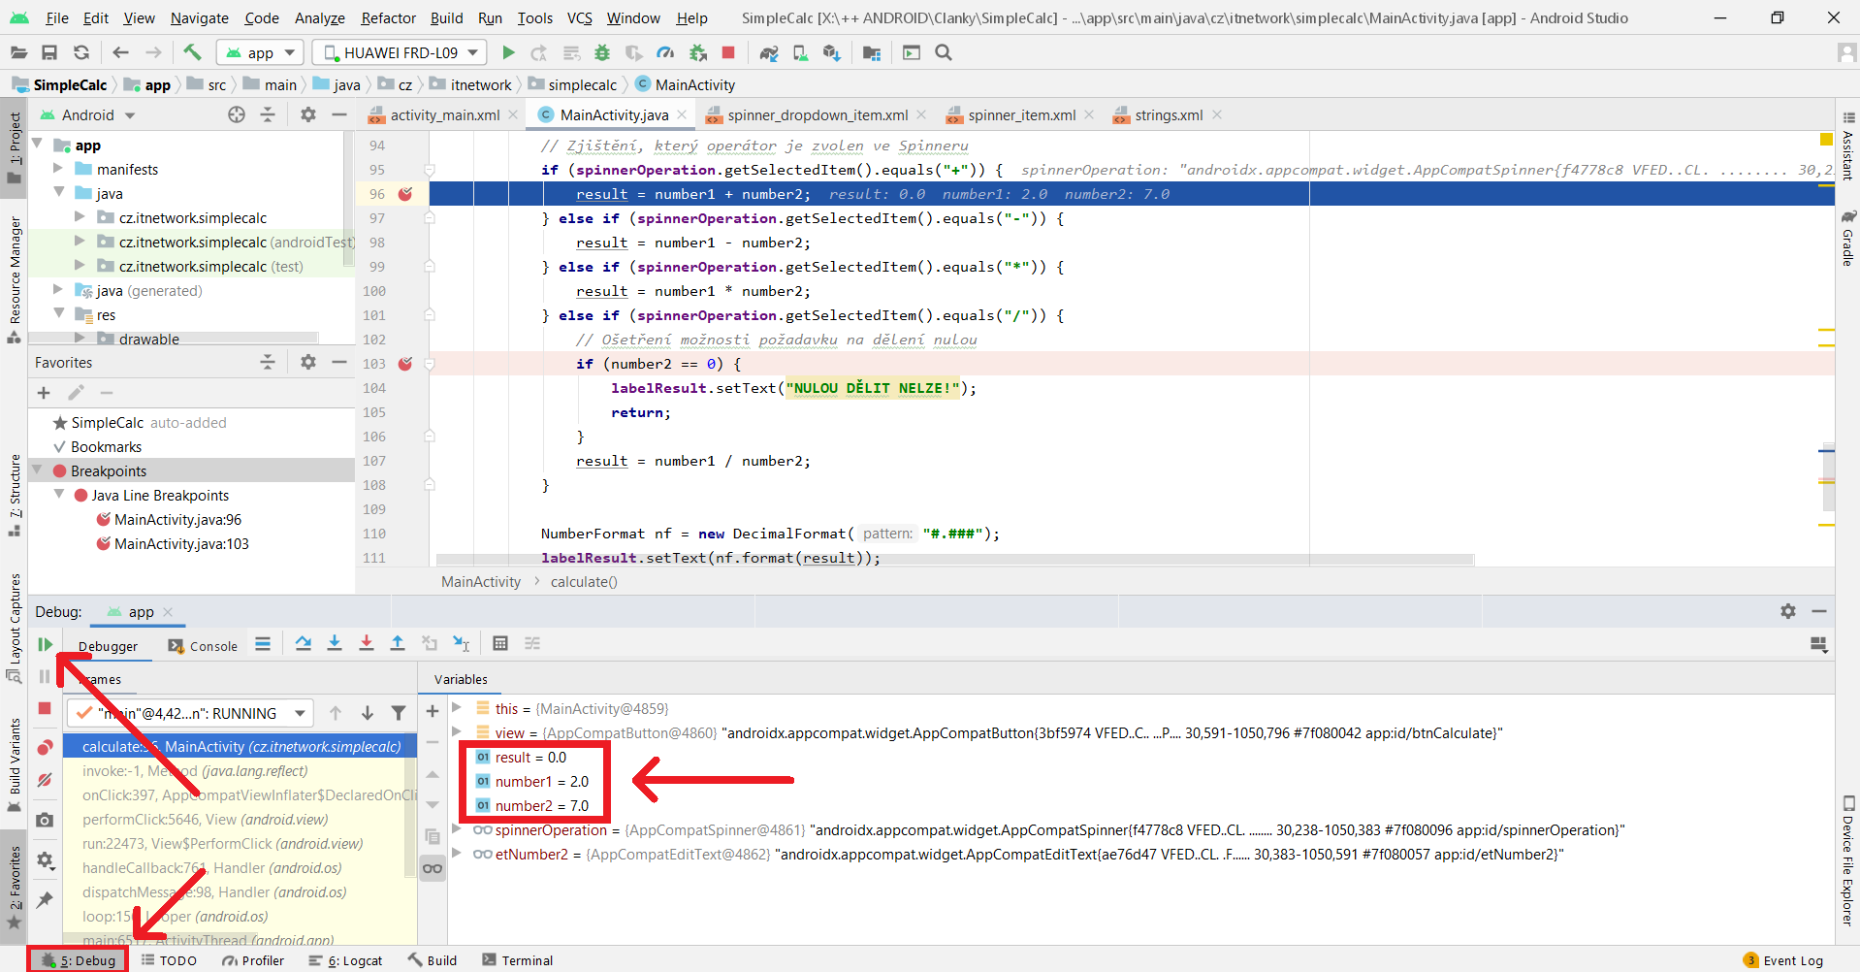Open Debug panel gear settings
The height and width of the screenshot is (972, 1860).
(1788, 611)
